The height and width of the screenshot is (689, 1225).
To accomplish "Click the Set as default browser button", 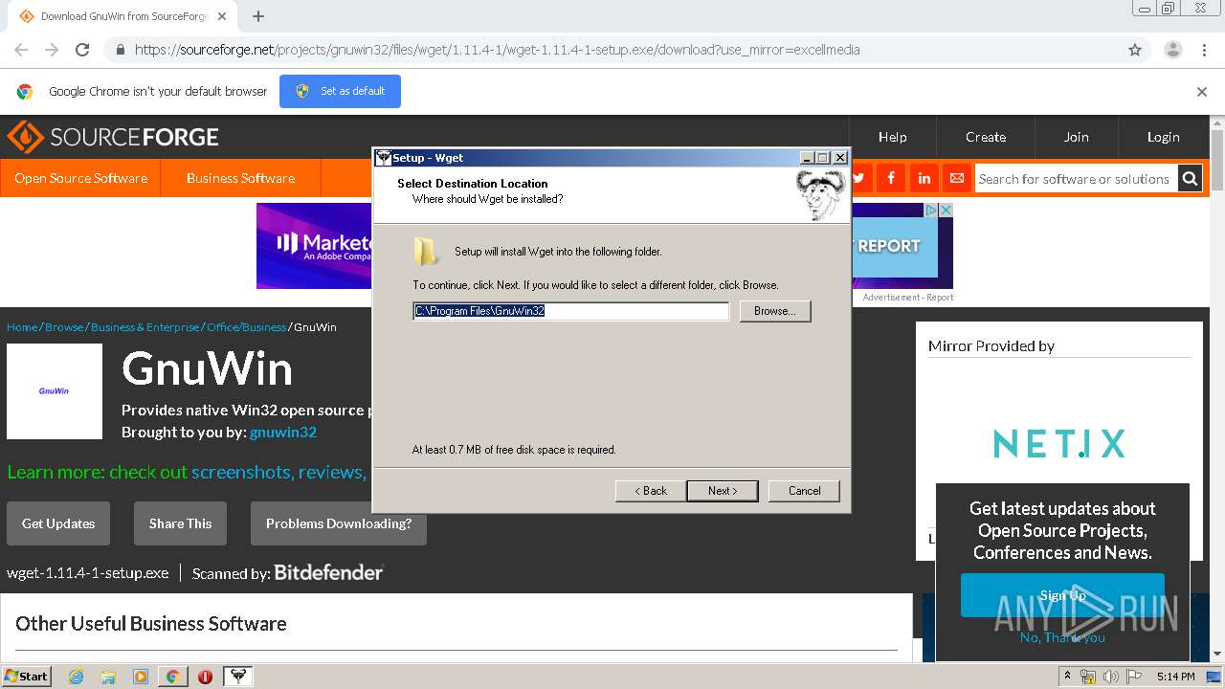I will [x=340, y=91].
